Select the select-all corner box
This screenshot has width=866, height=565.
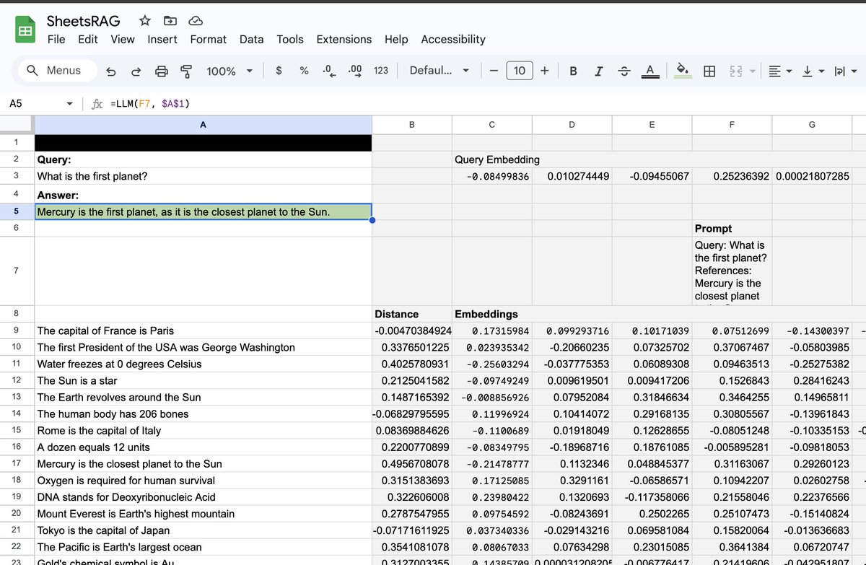point(17,125)
